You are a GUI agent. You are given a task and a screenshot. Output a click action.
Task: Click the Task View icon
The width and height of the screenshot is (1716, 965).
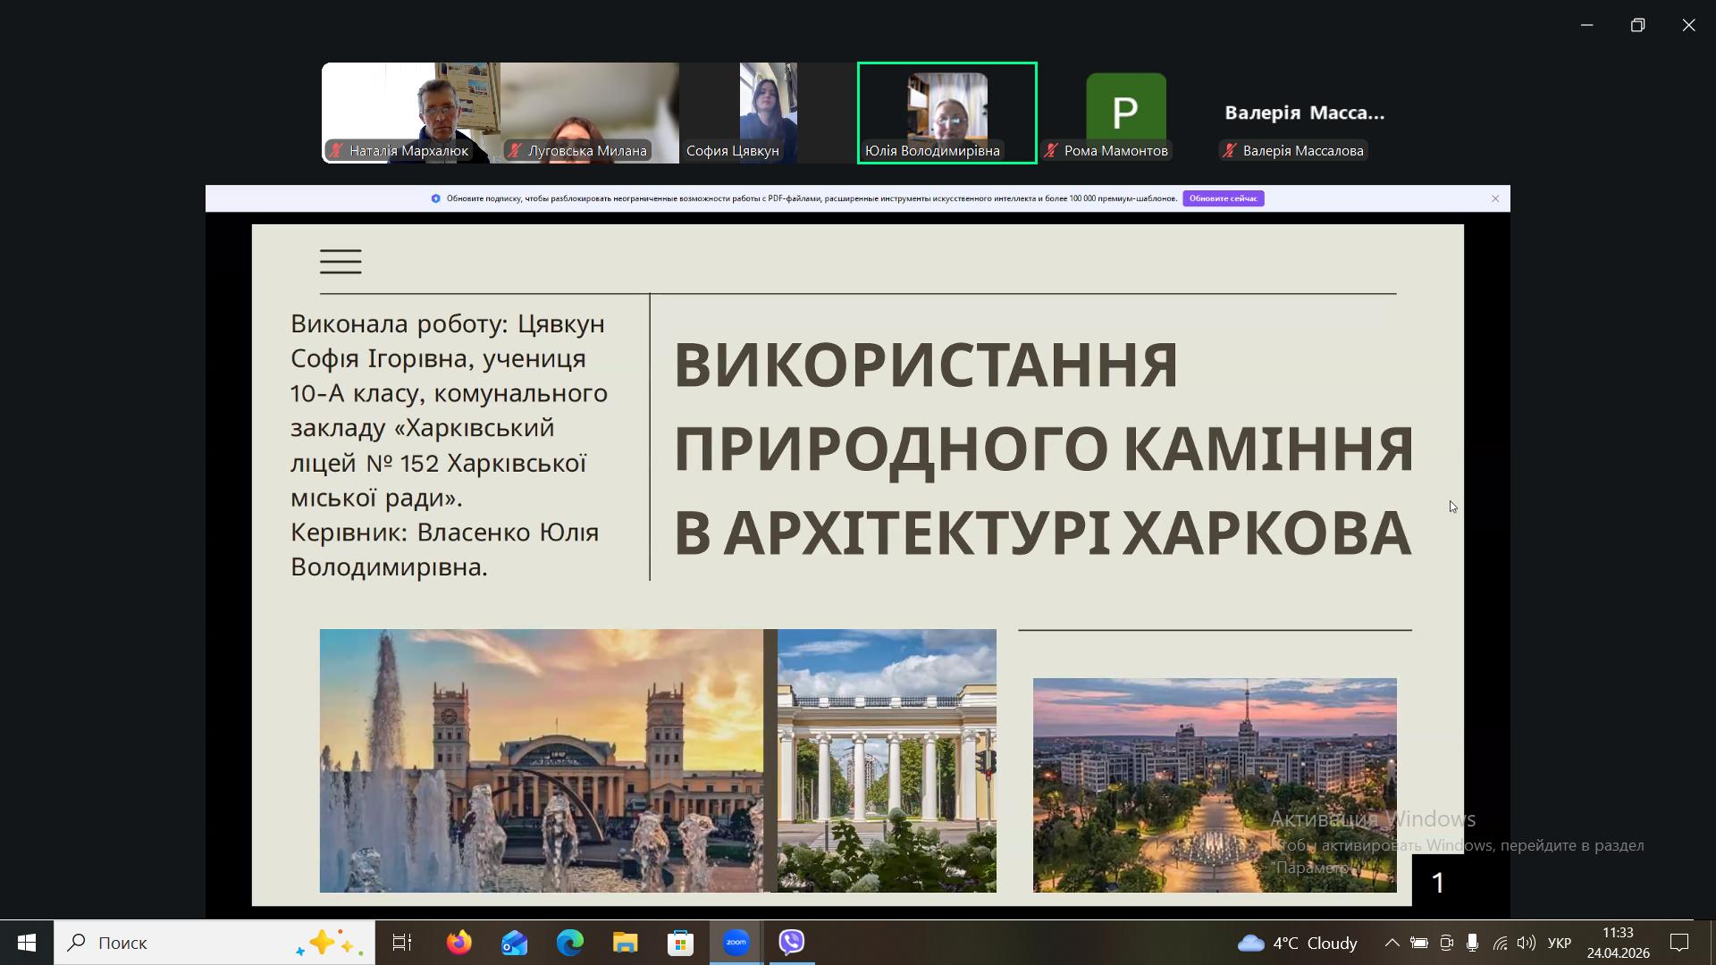click(402, 943)
